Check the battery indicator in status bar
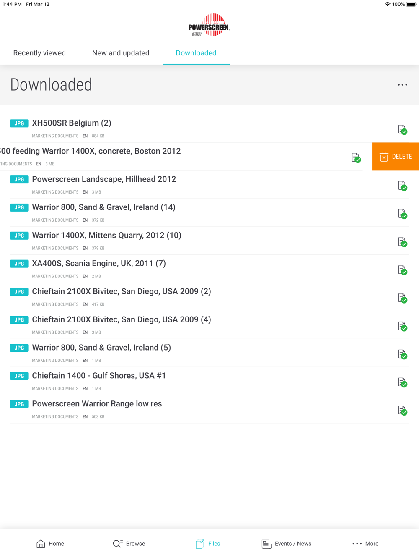Screen dimensions: 419x560 point(411,4)
